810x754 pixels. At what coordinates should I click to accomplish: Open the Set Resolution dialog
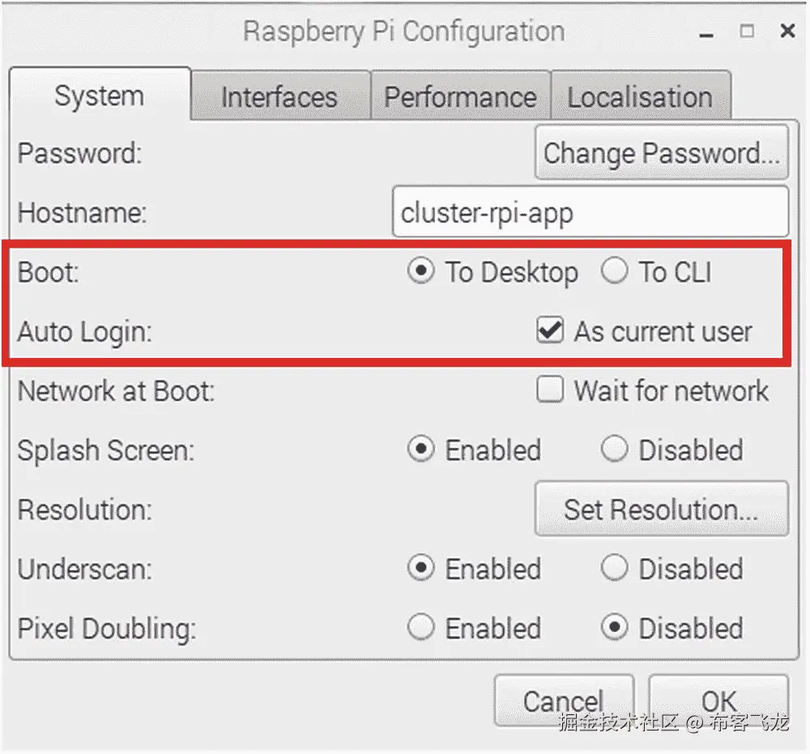click(661, 509)
